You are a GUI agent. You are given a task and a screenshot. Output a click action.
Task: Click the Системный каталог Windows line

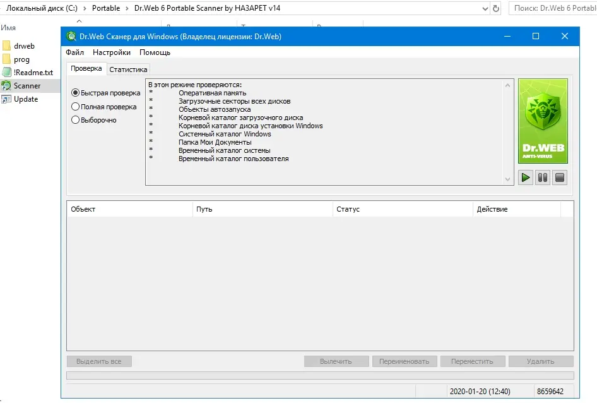pos(225,134)
